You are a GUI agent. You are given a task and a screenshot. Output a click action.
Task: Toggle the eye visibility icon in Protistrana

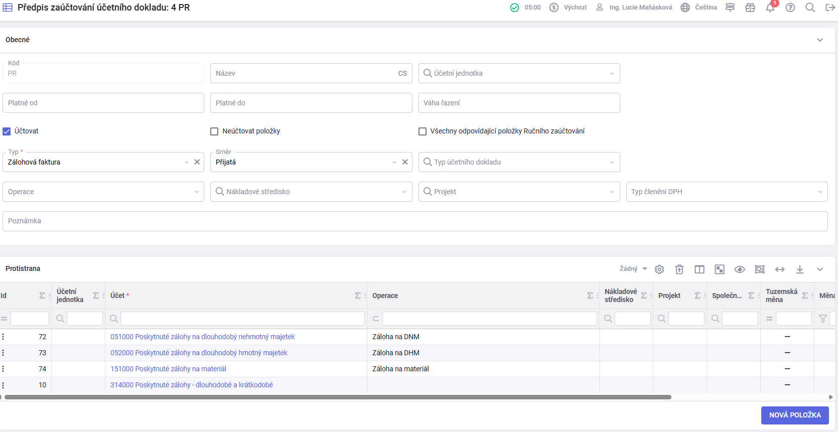(740, 269)
